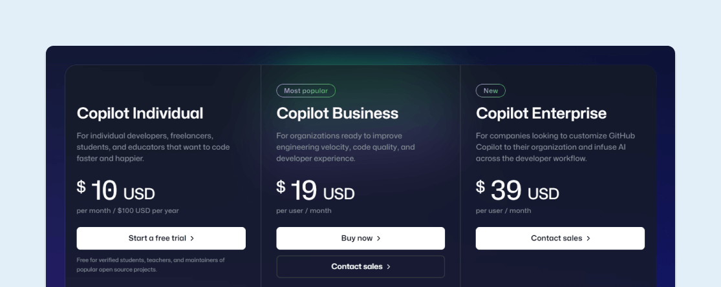Click the Copilot Business heading
721x287 pixels.
coord(338,114)
